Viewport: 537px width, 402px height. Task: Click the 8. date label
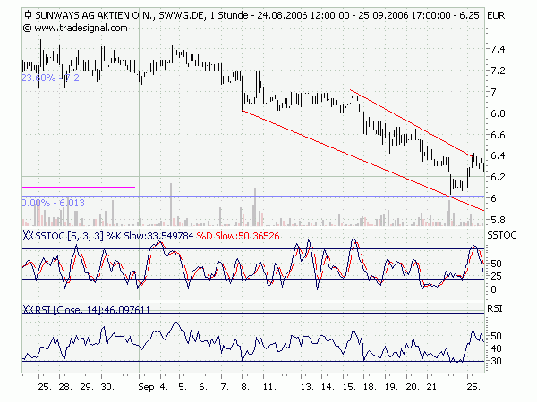245,387
